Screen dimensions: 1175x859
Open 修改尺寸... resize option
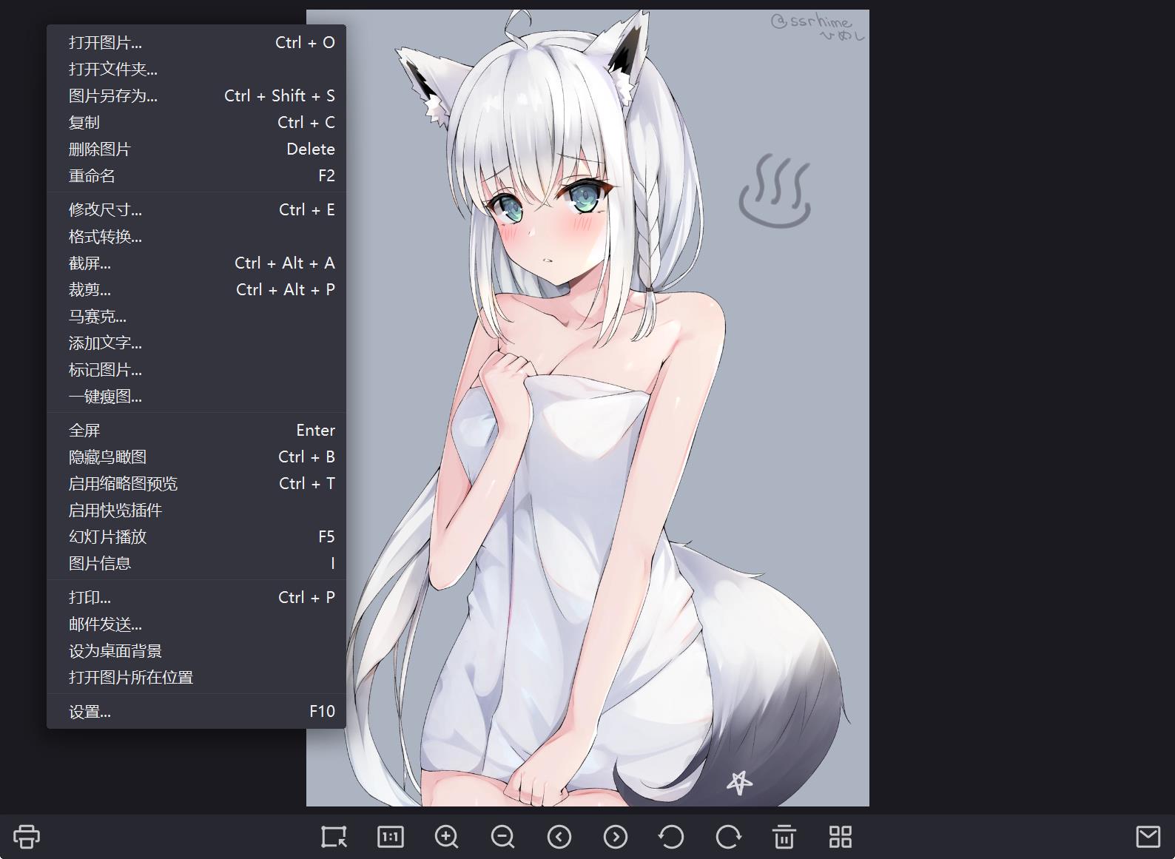[x=196, y=210]
